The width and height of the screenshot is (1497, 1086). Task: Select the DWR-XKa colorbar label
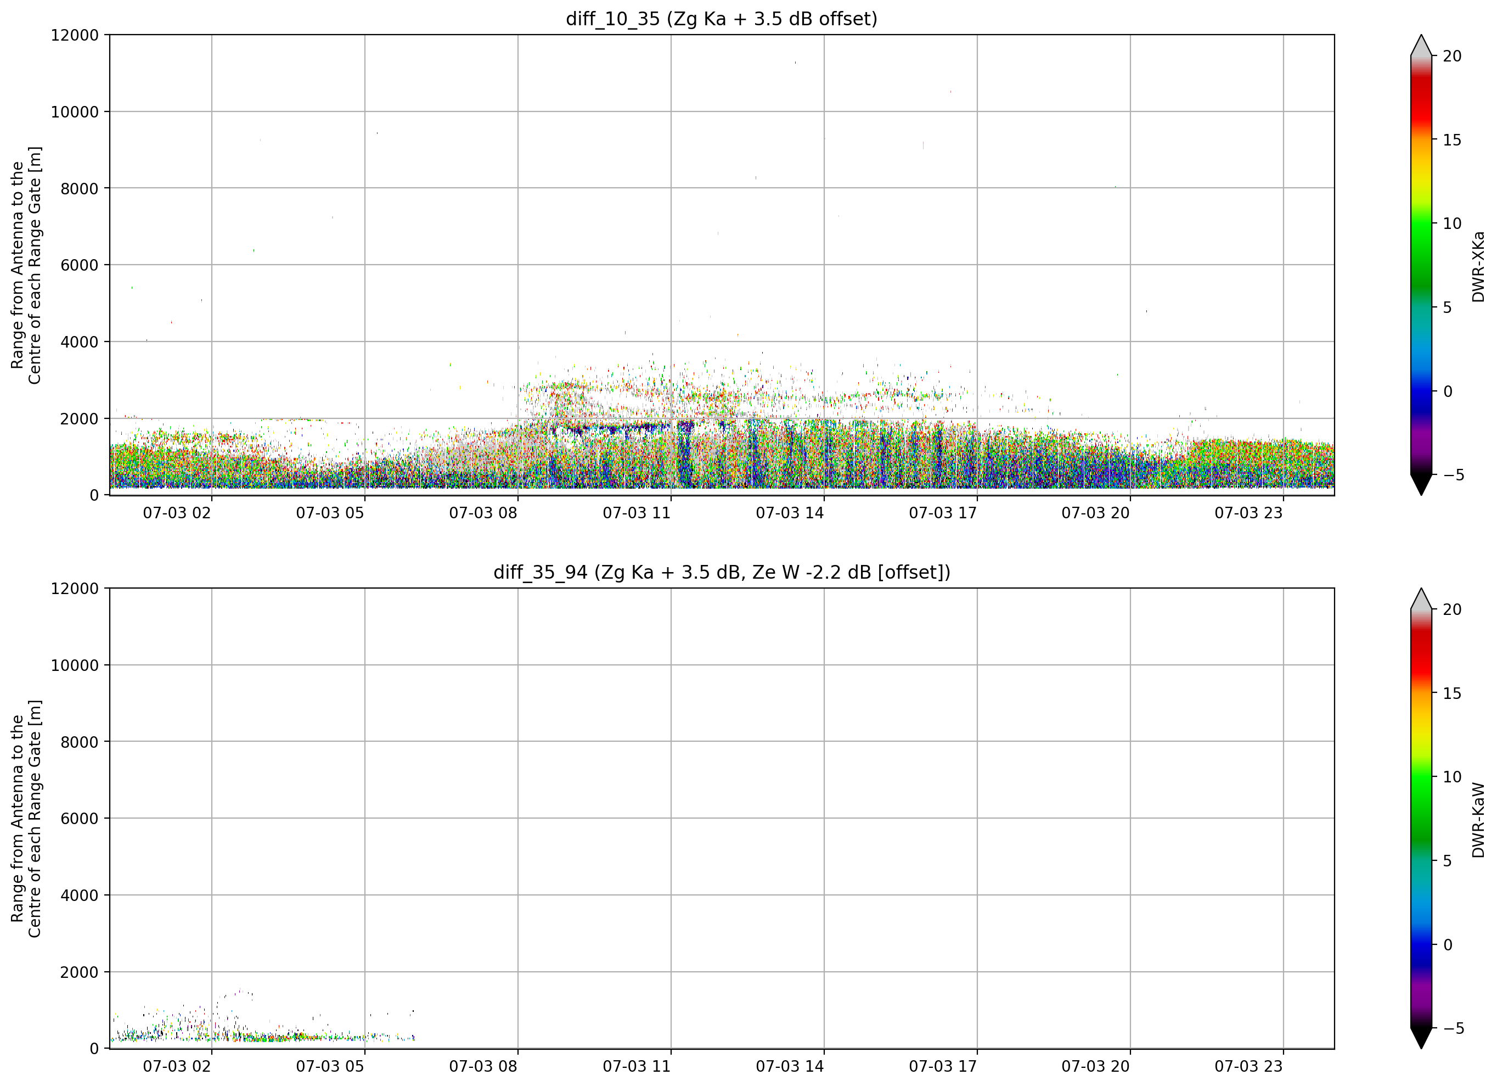1478,266
